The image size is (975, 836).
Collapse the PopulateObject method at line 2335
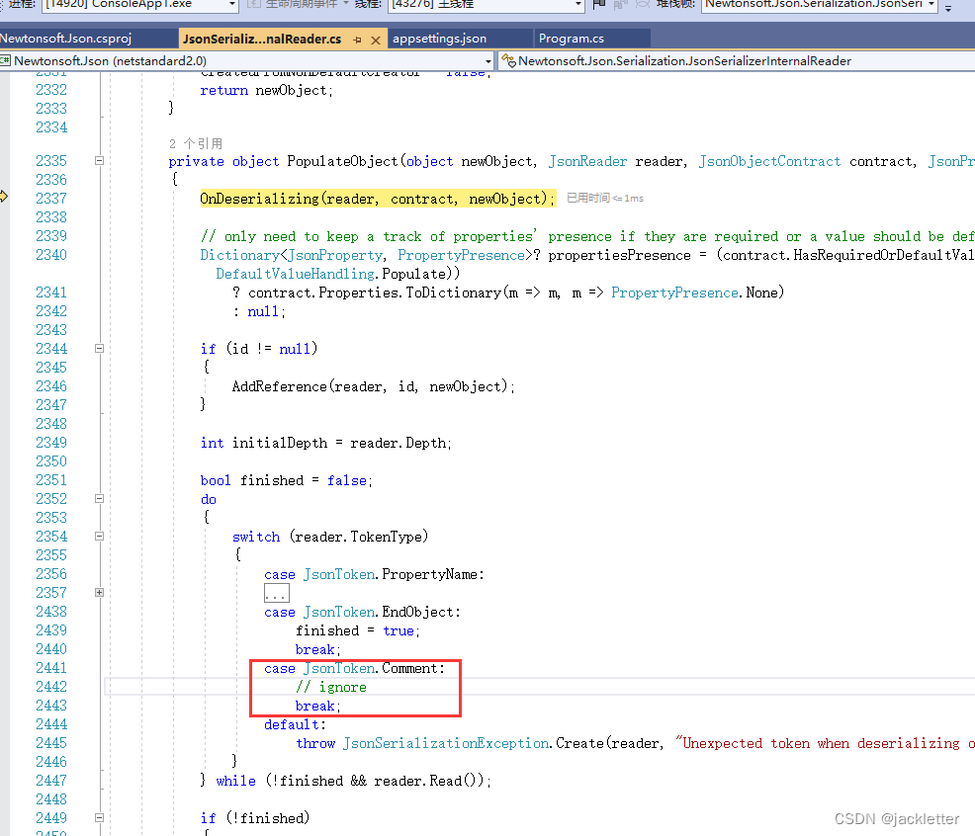[x=99, y=160]
